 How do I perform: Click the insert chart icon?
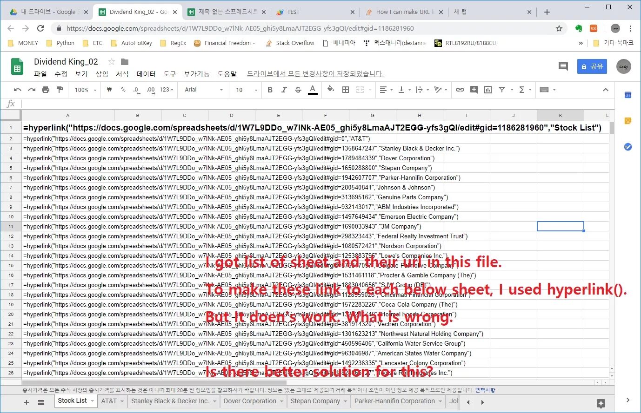(x=488, y=90)
